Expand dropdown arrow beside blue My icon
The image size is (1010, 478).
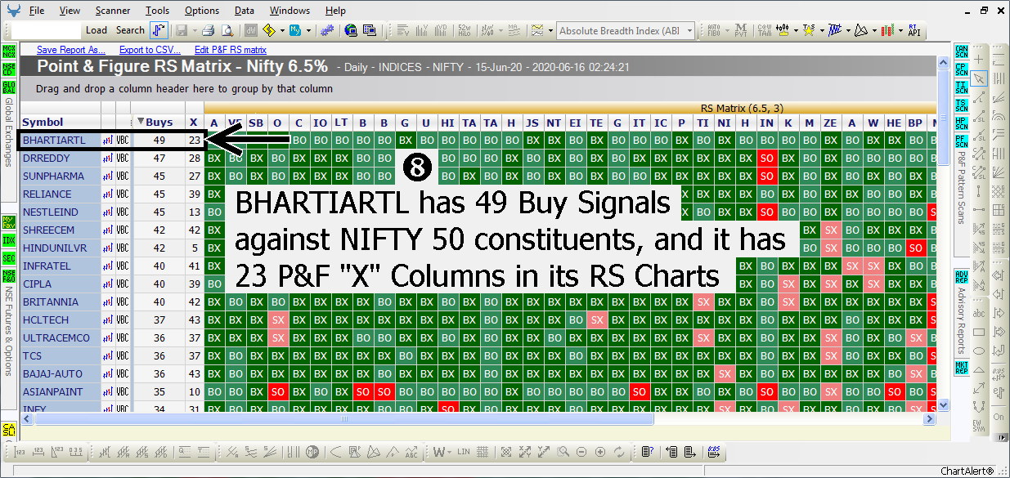click(308, 31)
